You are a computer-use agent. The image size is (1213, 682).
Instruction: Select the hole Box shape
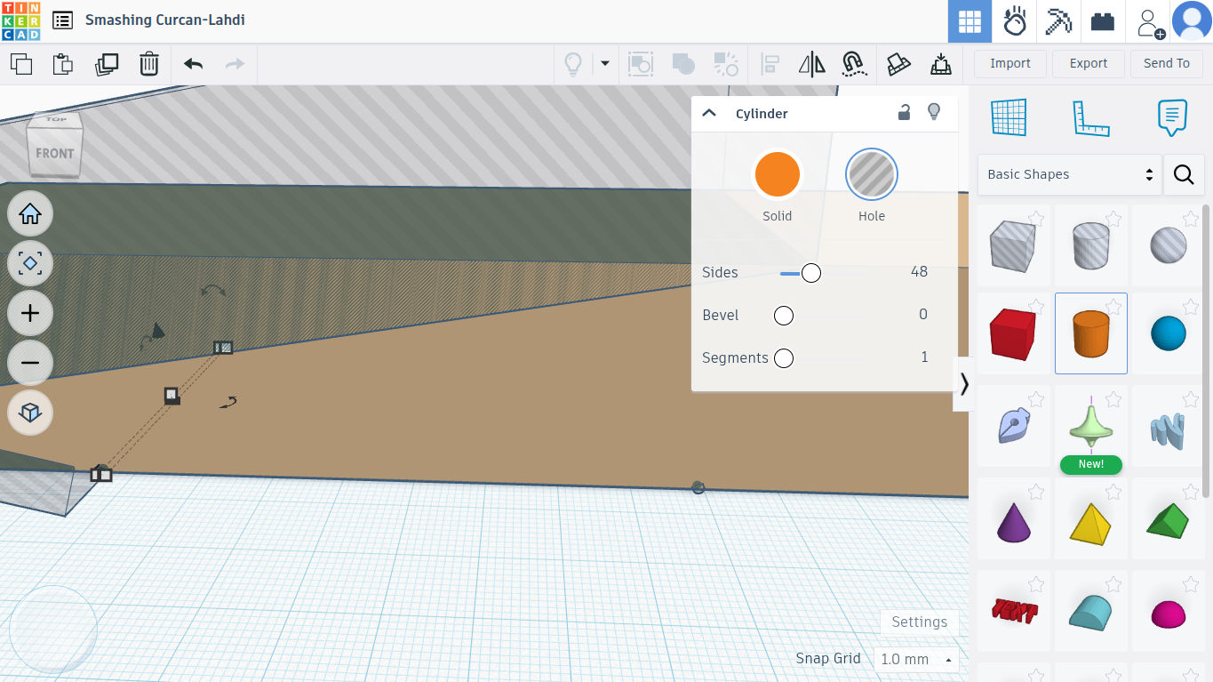tap(1013, 245)
